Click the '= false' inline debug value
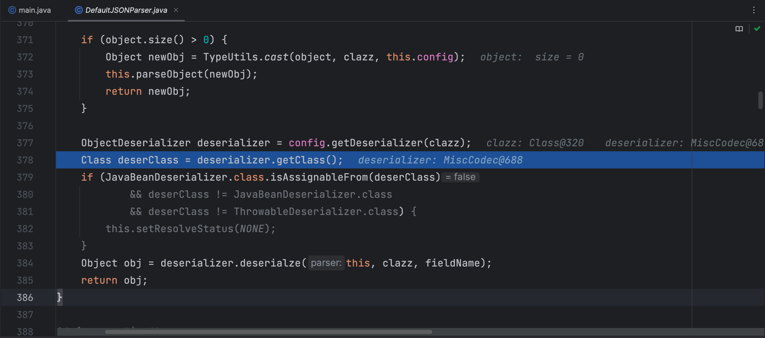The image size is (765, 338). pos(460,177)
